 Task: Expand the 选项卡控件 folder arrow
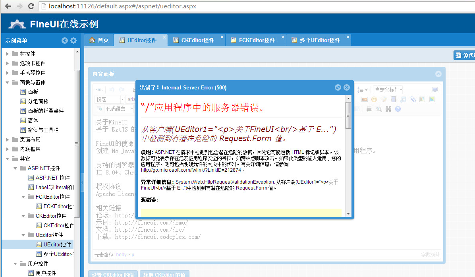click(8, 63)
